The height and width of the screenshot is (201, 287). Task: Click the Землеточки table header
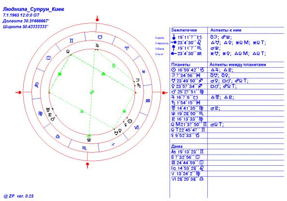[184, 30]
